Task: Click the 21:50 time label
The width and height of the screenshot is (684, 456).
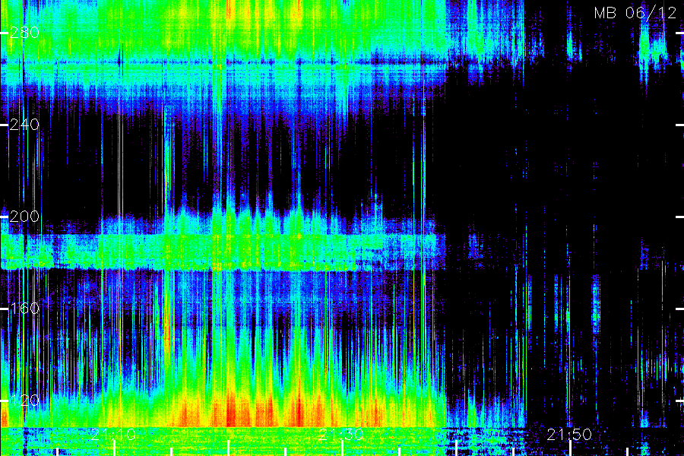Action: (569, 435)
